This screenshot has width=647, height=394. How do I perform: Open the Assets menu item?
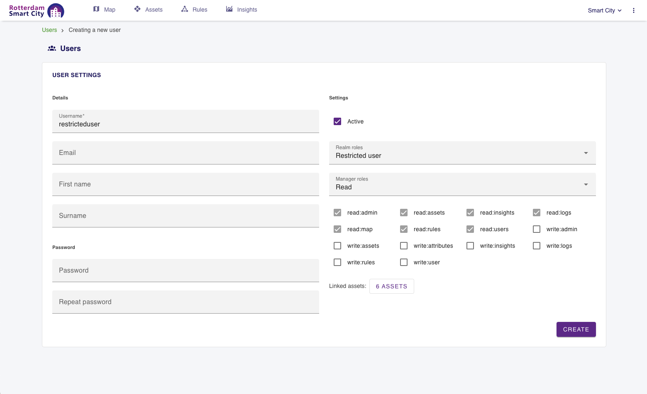coord(154,10)
